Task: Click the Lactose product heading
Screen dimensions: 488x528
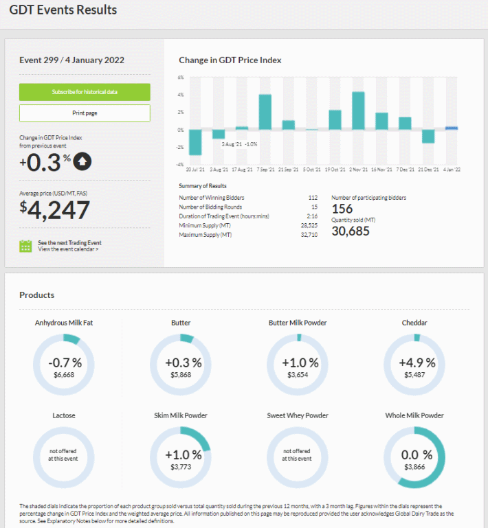Action: point(64,415)
